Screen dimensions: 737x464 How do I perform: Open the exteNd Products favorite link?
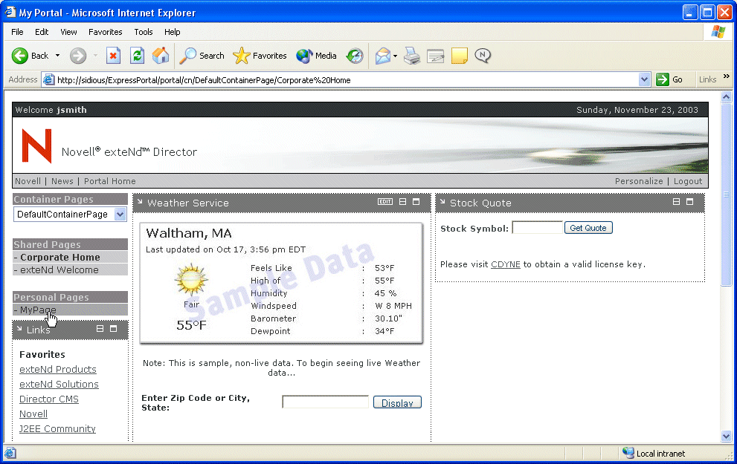coord(58,369)
